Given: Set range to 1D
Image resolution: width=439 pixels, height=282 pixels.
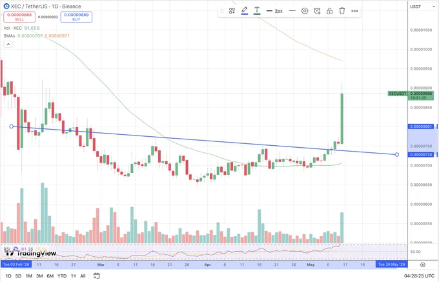Looking at the screenshot, I should click(x=8, y=276).
